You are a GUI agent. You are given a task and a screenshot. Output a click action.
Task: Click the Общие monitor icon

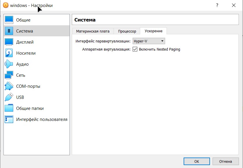point(9,20)
